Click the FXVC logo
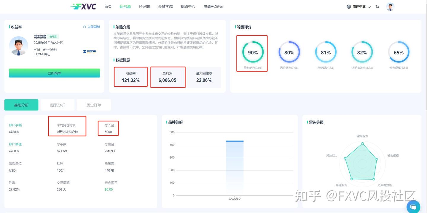427x213 pixels. tap(84, 7)
